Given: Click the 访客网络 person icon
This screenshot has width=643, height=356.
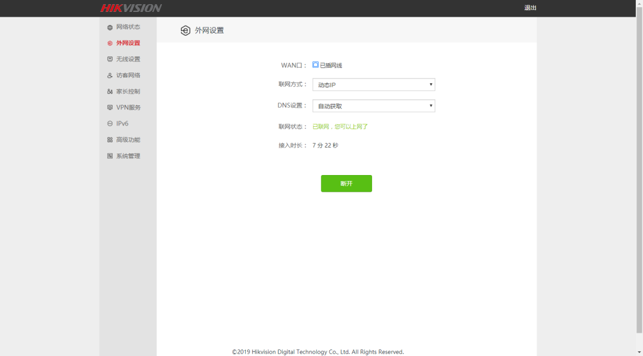Looking at the screenshot, I should click(x=110, y=76).
